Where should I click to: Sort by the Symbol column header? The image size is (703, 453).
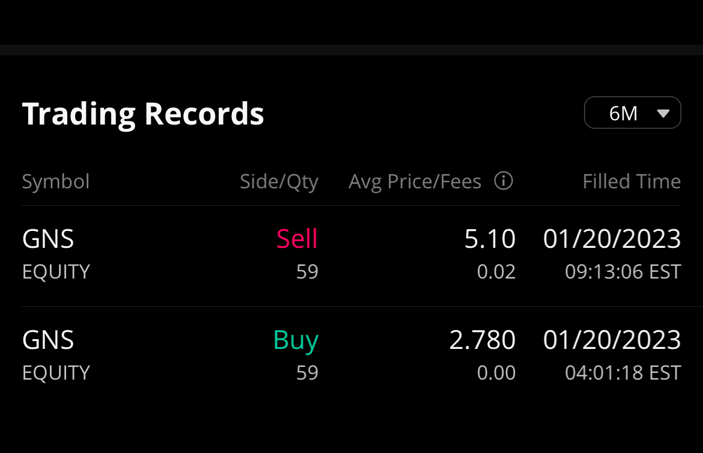[56, 181]
